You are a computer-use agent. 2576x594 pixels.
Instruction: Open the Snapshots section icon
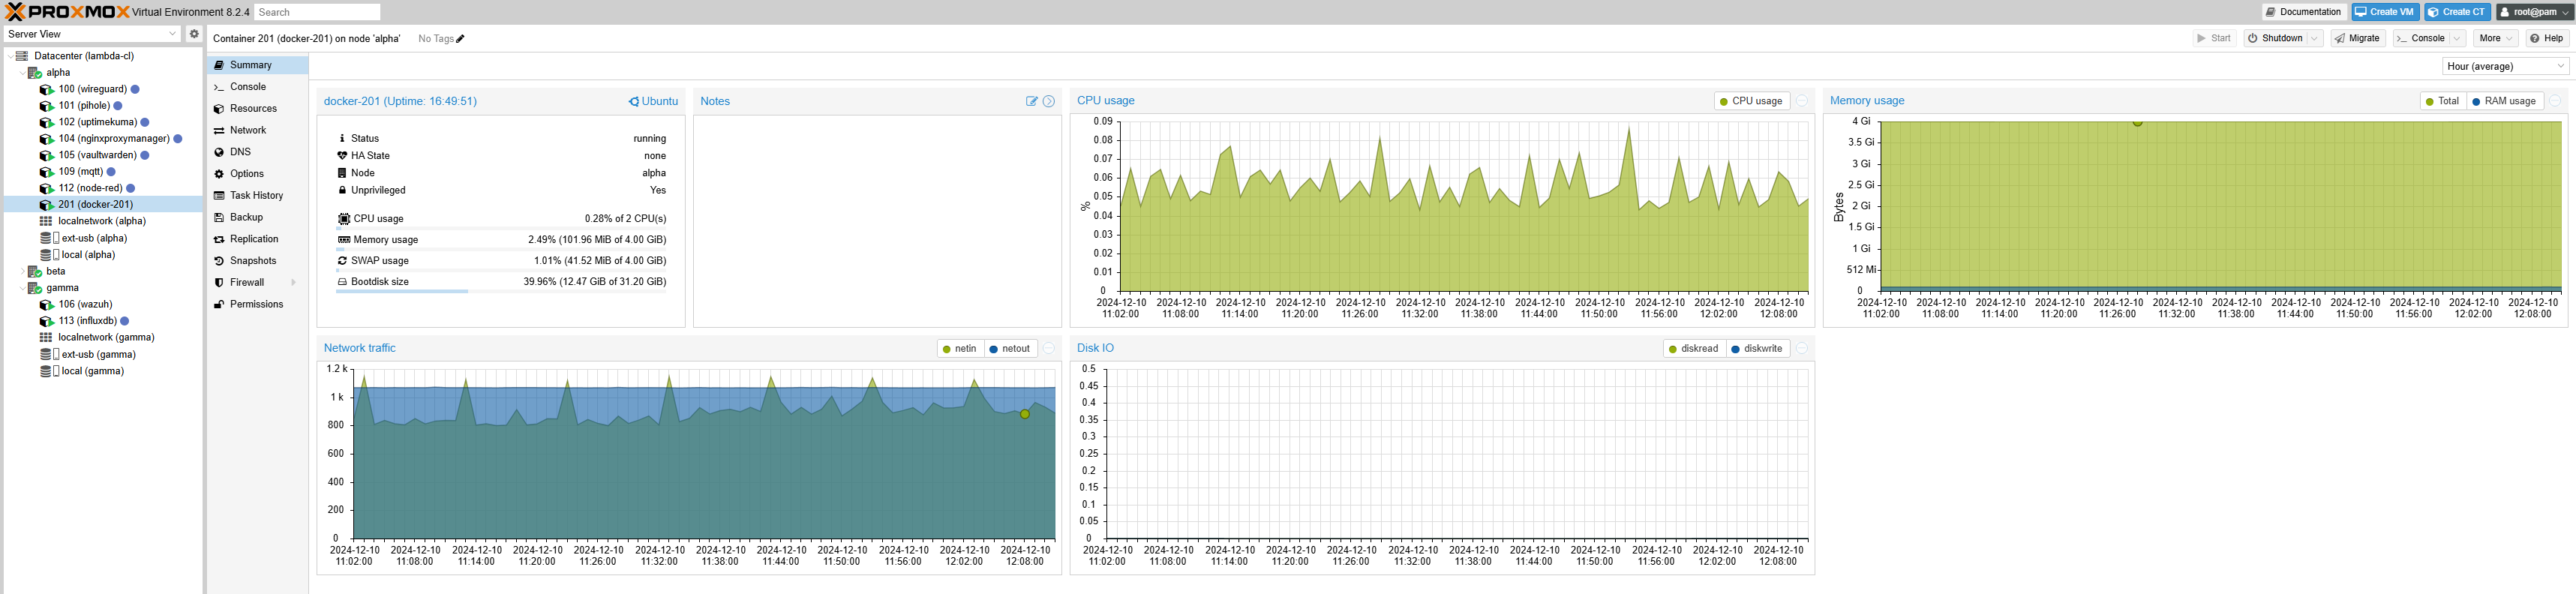tap(219, 261)
